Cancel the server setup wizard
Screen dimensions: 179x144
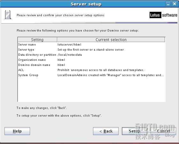point(163,131)
